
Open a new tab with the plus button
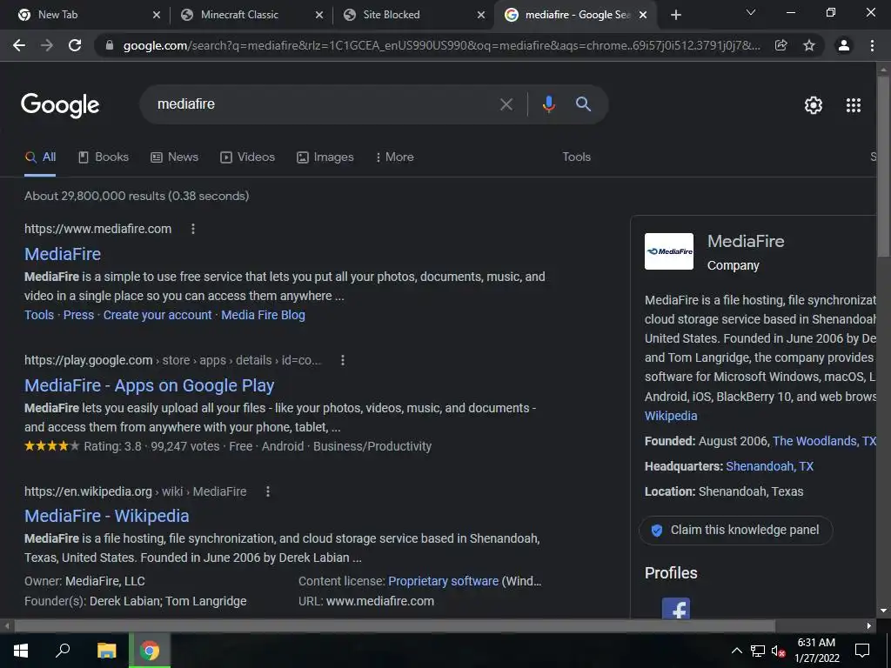[675, 15]
